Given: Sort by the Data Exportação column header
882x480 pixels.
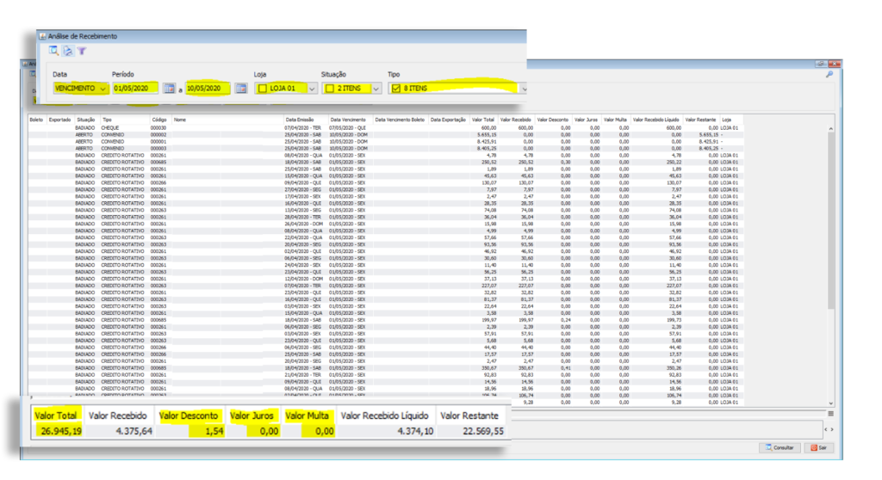Looking at the screenshot, I should (448, 120).
